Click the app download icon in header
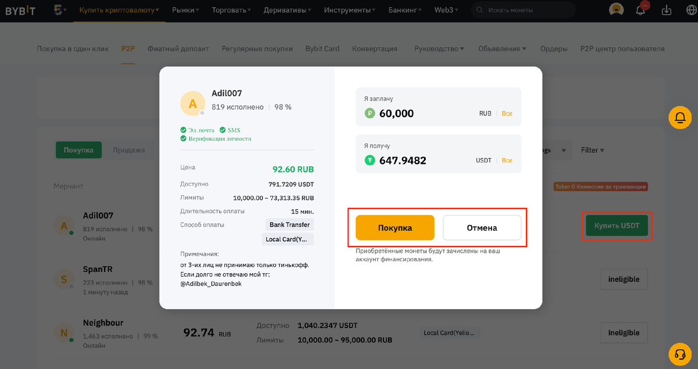Viewport: 698px width, 369px height. point(667,10)
